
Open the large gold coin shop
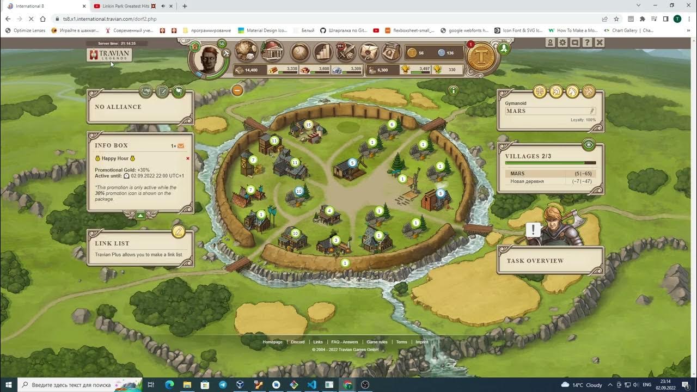(x=481, y=58)
